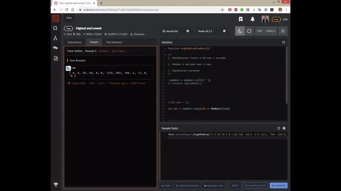Click the 7 kyu rank badge in header
This screenshot has width=341, height=191.
pos(276,20)
